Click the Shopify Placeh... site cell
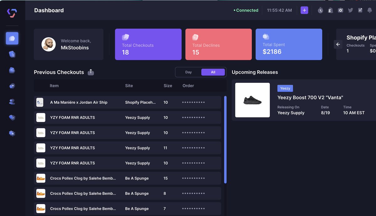376x216 pixels. 140,102
